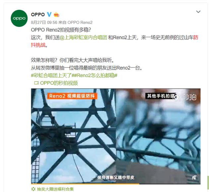
Task: Open the @上海彩虹室内合唱团 mention
Action: [83, 38]
